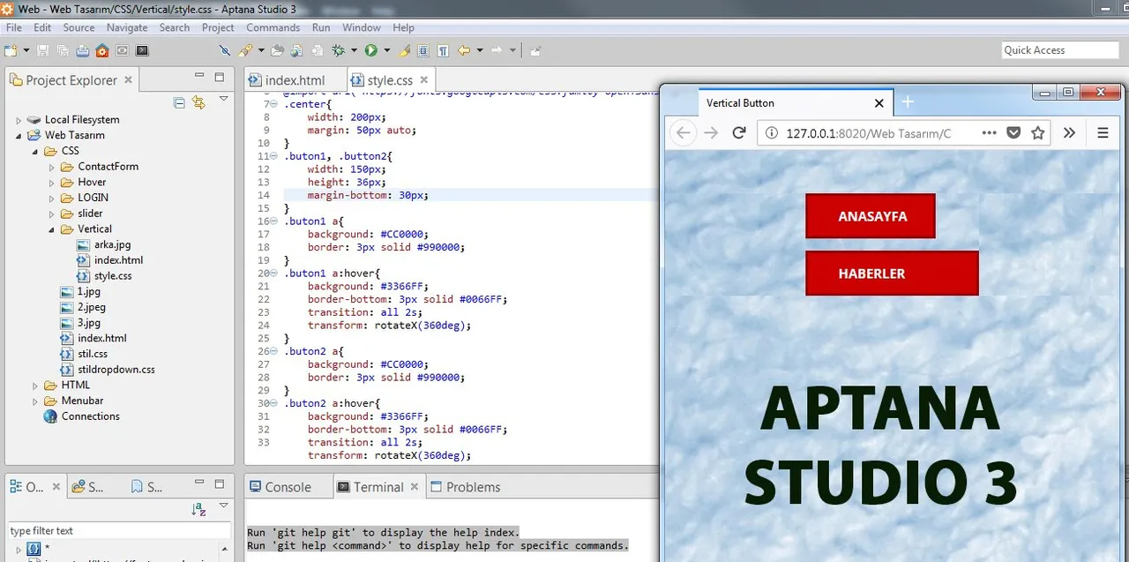Expand the Local Filesystem tree node

pyautogui.click(x=19, y=120)
